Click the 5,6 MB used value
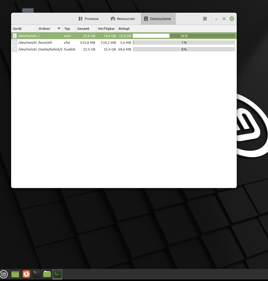 coord(126,43)
